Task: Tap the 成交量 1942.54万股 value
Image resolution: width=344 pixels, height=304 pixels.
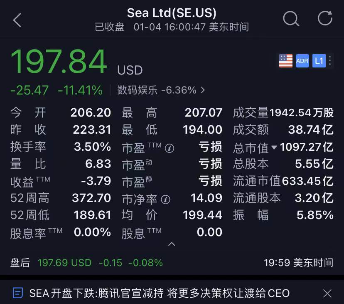Action: [302, 112]
